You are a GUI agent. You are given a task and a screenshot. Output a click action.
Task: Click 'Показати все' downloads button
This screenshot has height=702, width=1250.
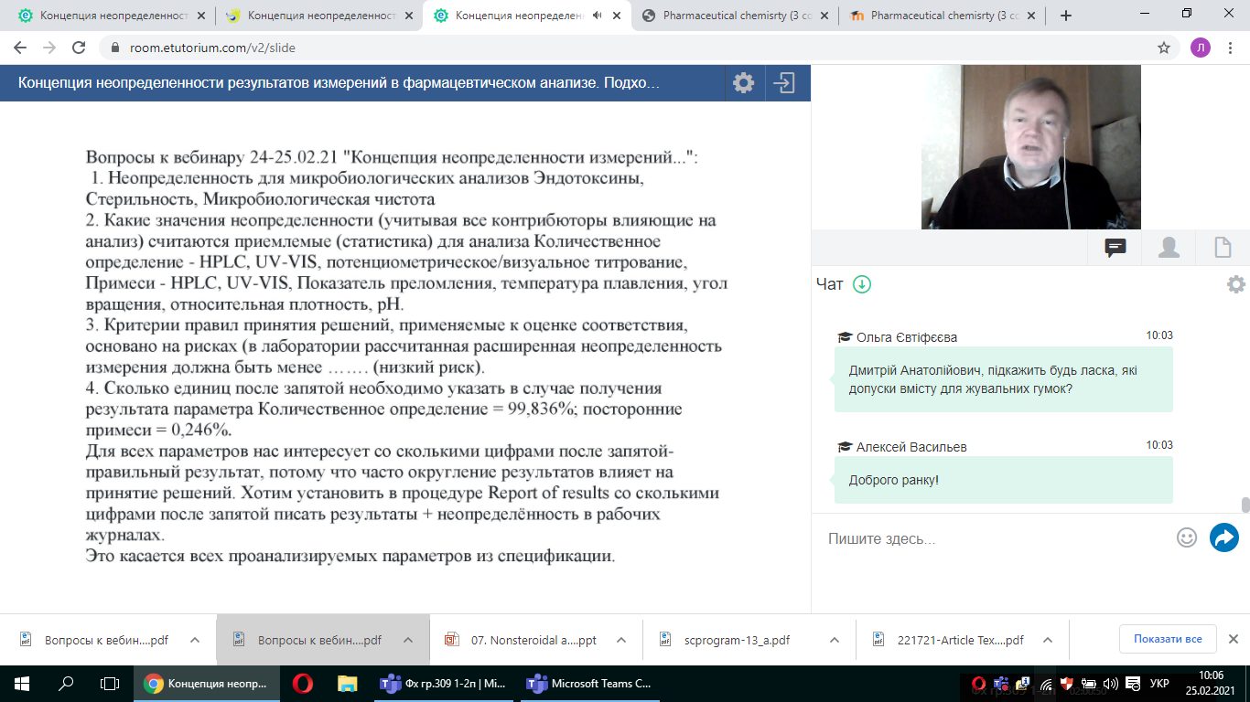(1167, 639)
